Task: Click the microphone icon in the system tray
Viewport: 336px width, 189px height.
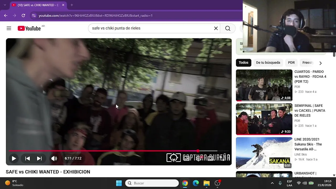Action: (280, 183)
